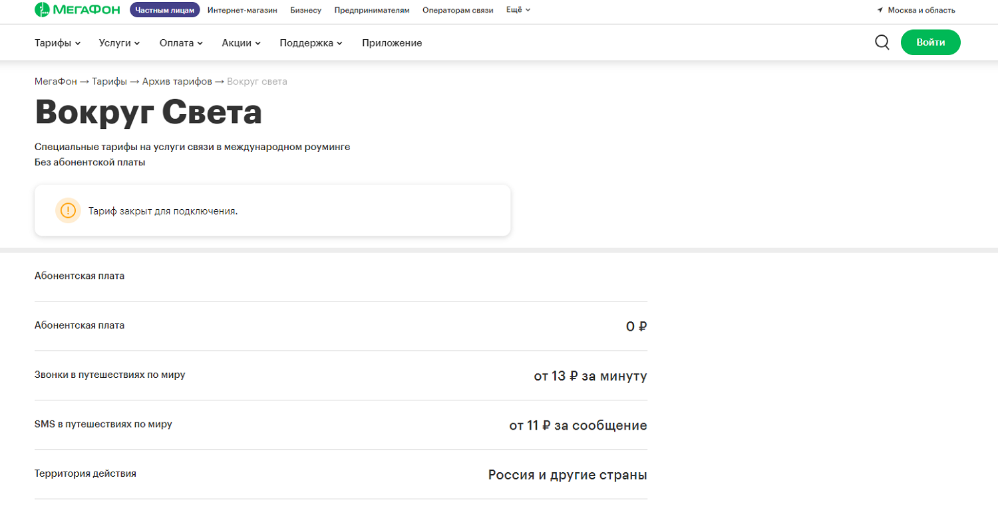Expand the Тарифы dropdown menu

[x=57, y=43]
